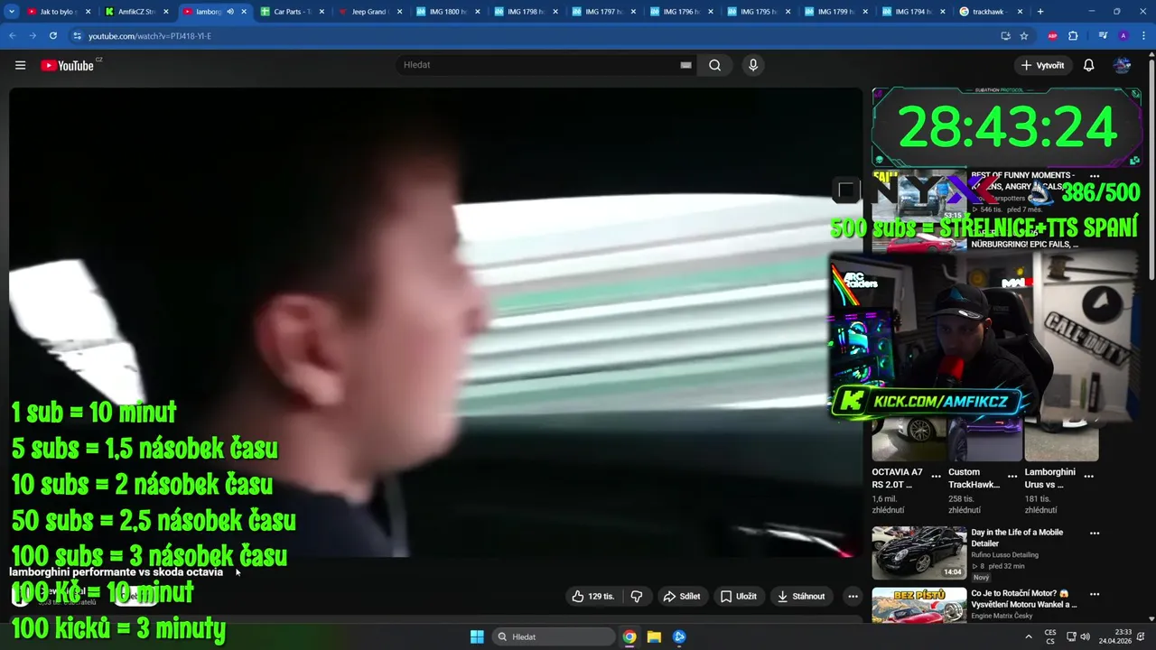Show hidden system tray icons
This screenshot has height=650, width=1156.
pos(1028,636)
